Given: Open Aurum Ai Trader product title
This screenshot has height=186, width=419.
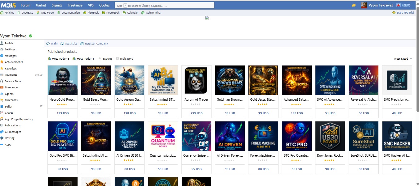Looking at the screenshot, I should [196, 99].
